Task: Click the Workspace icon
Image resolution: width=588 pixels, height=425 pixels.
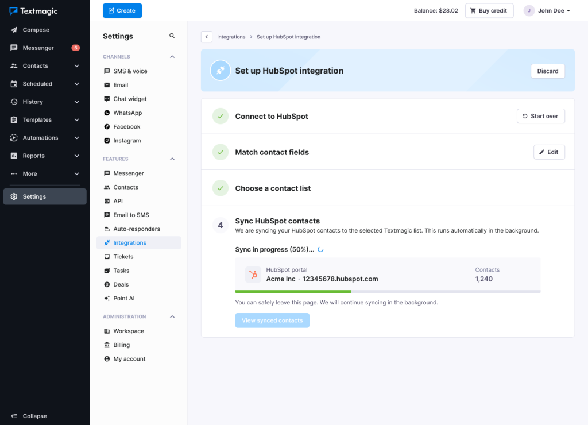Action: click(107, 330)
